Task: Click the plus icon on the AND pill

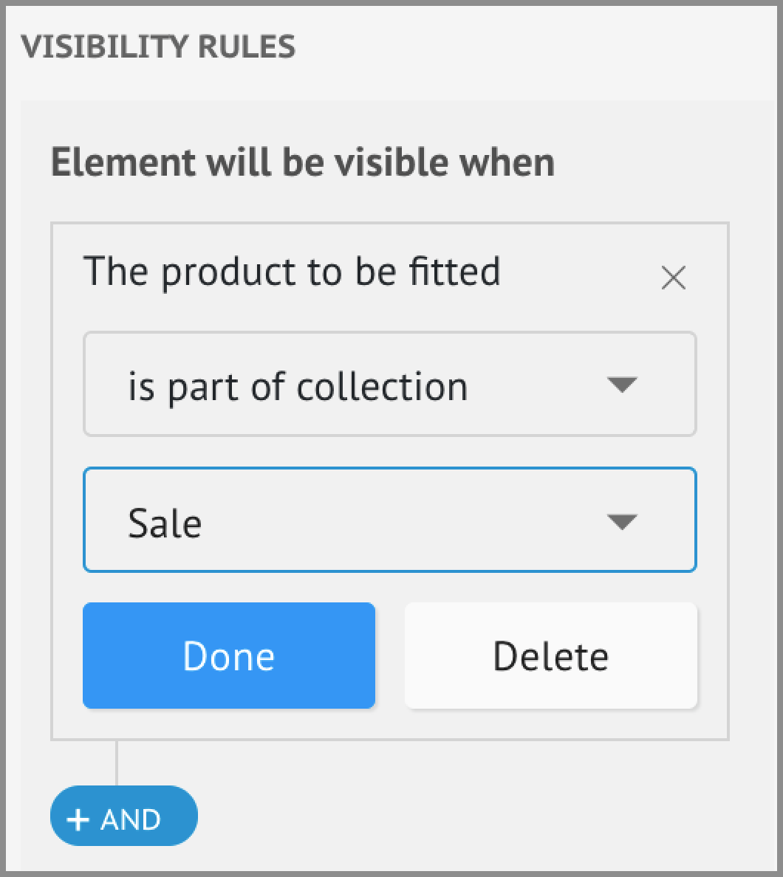Action: 78,819
